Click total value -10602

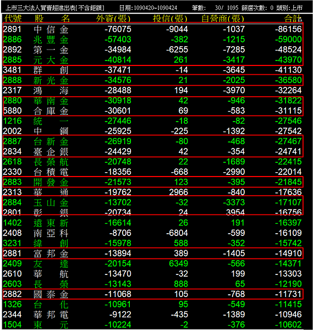point(288,324)
